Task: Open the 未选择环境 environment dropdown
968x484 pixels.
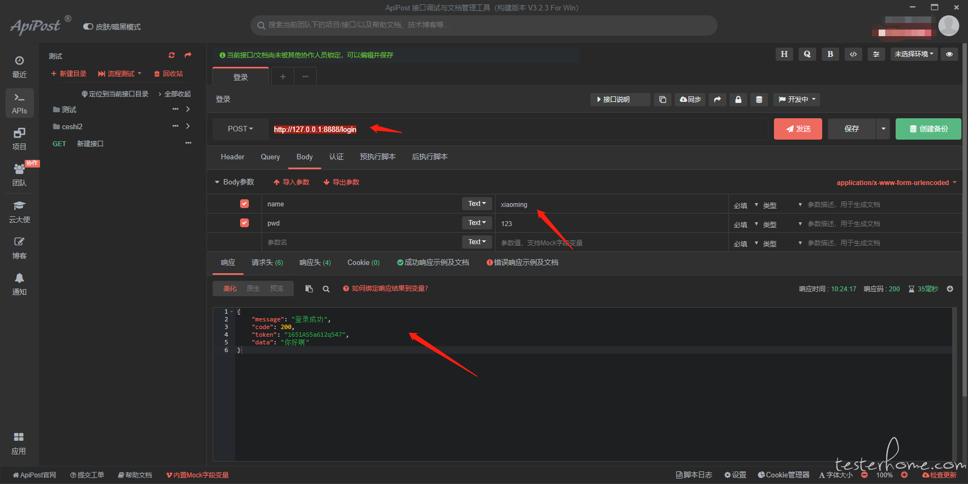Action: [914, 54]
